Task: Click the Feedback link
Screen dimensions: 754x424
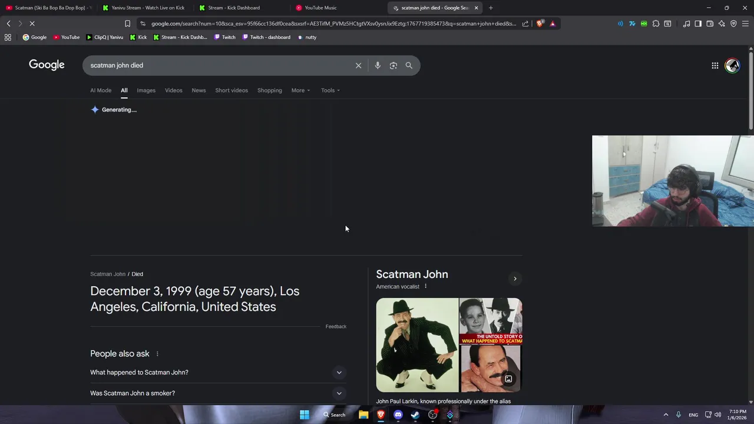Action: coord(336,326)
